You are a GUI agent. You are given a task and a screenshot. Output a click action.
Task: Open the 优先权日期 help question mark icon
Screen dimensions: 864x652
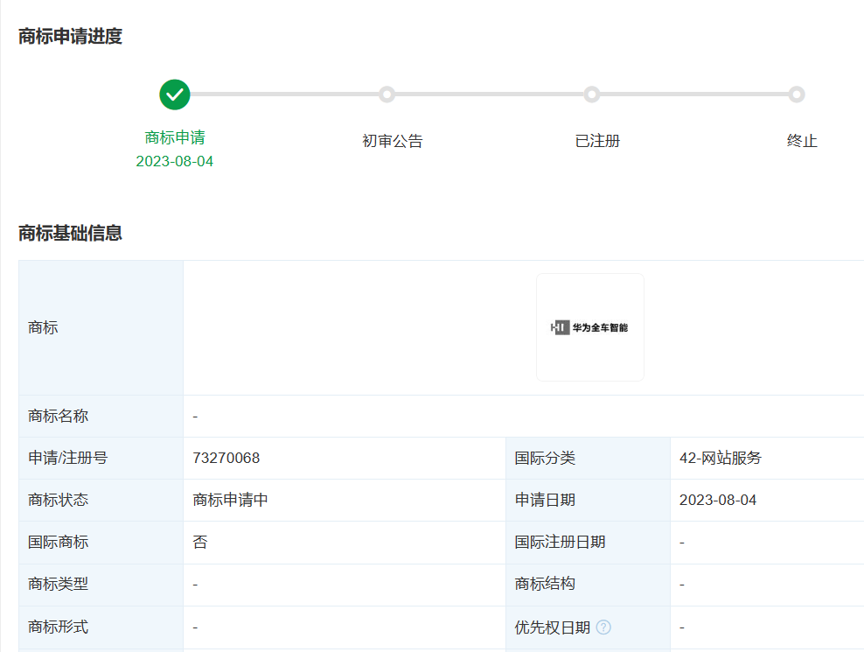point(603,627)
